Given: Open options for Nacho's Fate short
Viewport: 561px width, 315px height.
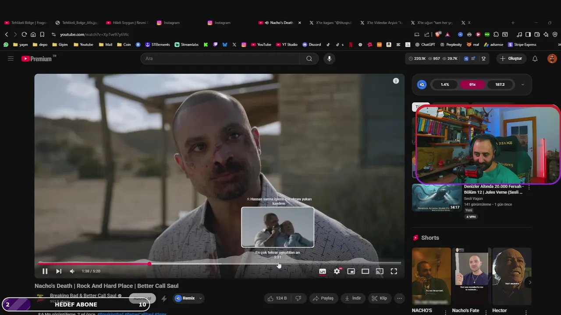Looking at the screenshot, I should [x=486, y=312].
